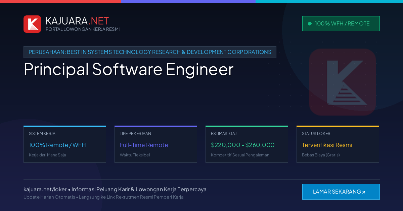Click the TIPE PEKERJAAN label

135,133
